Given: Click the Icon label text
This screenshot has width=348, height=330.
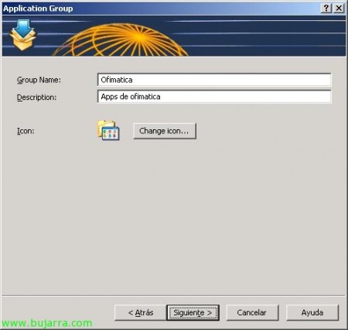Looking at the screenshot, I should [x=26, y=131].
